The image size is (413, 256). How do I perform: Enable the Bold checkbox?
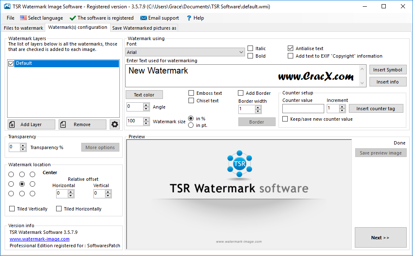250,56
